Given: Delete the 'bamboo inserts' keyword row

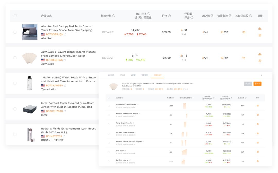Looking at the screenshot, I should (258, 161).
